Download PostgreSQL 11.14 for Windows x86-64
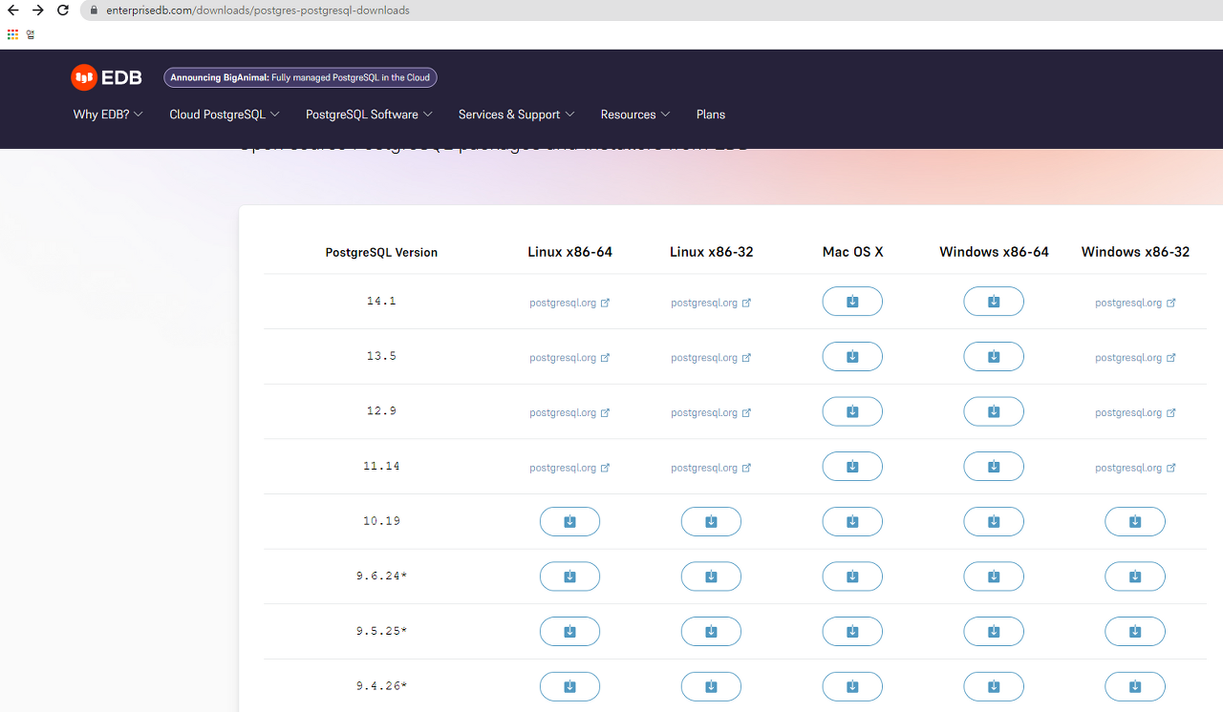 tap(994, 467)
